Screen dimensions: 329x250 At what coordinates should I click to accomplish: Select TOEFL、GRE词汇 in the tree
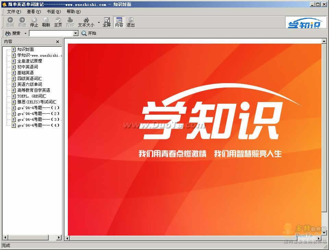tap(32, 96)
